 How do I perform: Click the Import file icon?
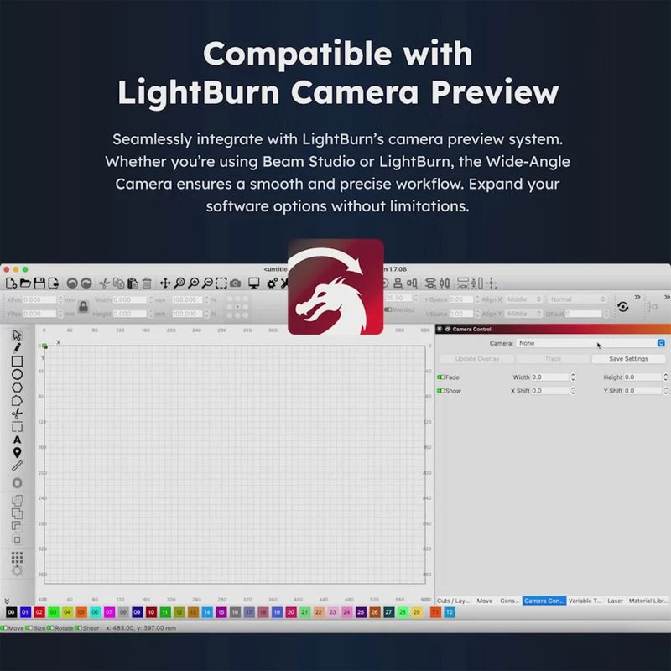pos(53,283)
